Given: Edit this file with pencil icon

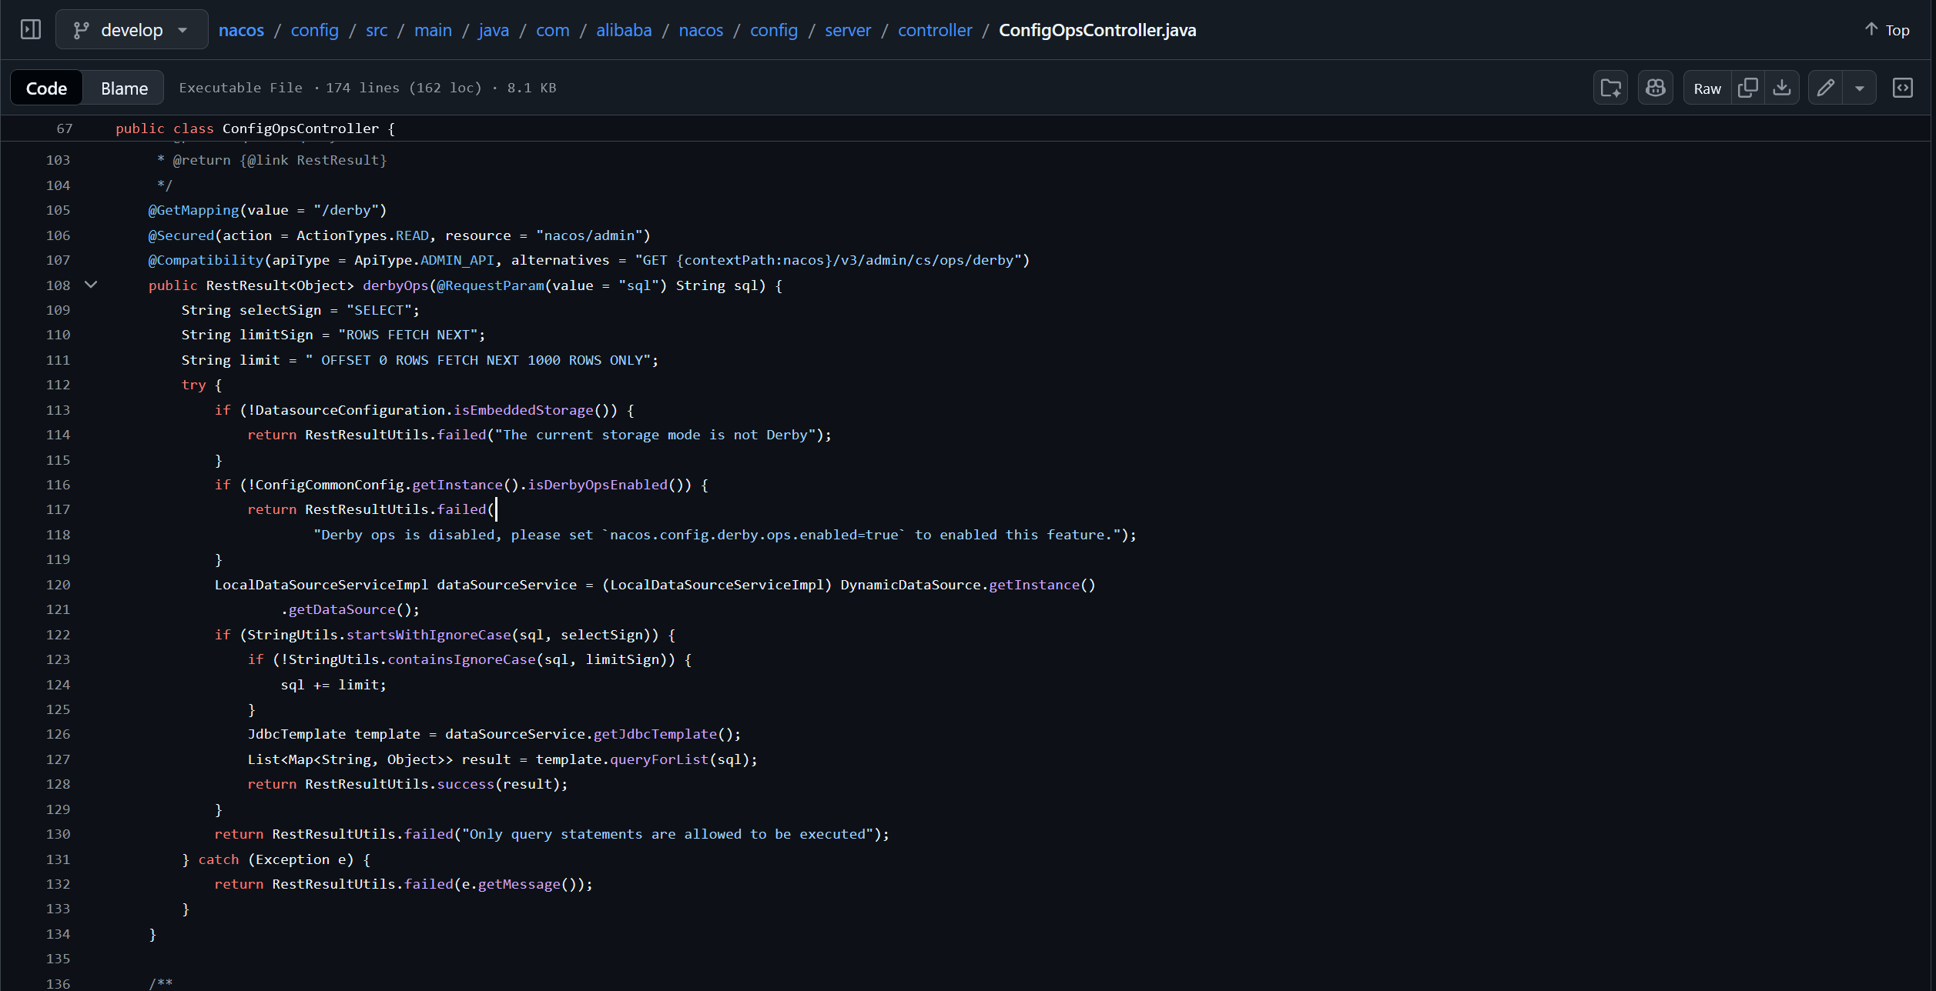Looking at the screenshot, I should pyautogui.click(x=1825, y=88).
